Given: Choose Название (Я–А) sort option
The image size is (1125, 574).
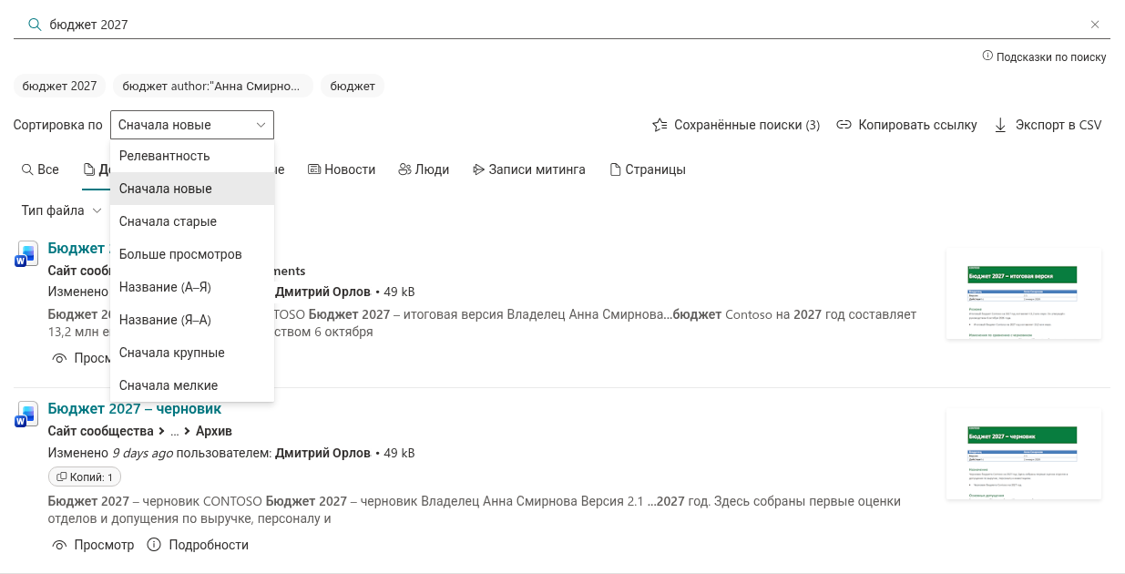Looking at the screenshot, I should point(192,320).
